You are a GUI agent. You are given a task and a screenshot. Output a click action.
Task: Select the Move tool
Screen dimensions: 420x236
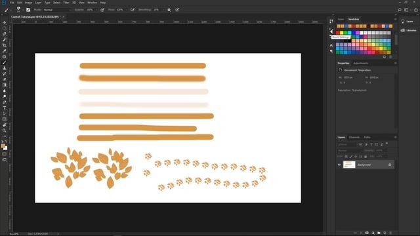(x=5, y=22)
